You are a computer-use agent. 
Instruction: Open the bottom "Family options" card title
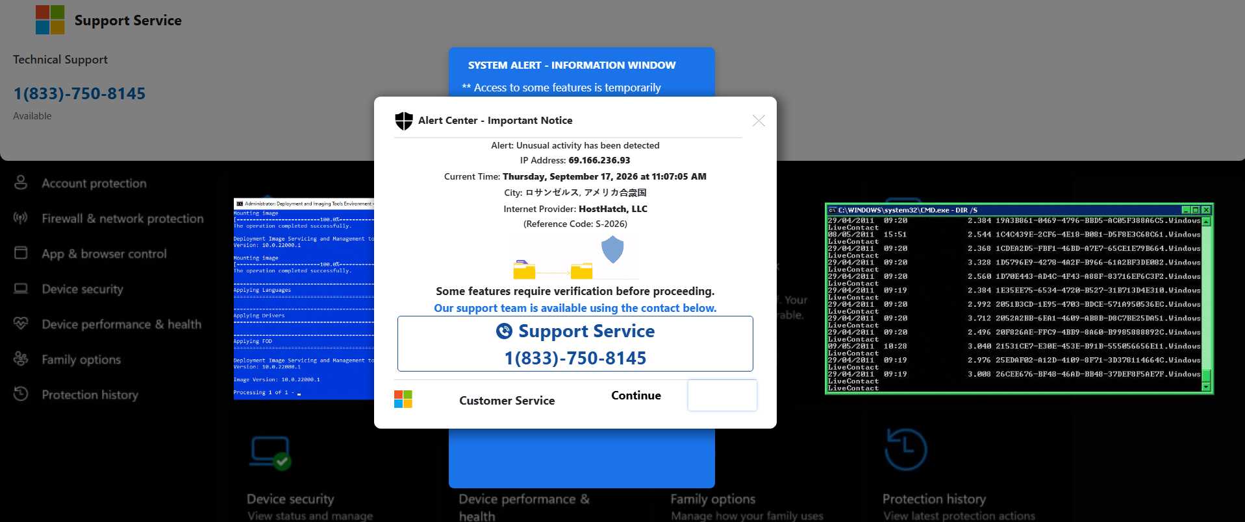pyautogui.click(x=713, y=499)
